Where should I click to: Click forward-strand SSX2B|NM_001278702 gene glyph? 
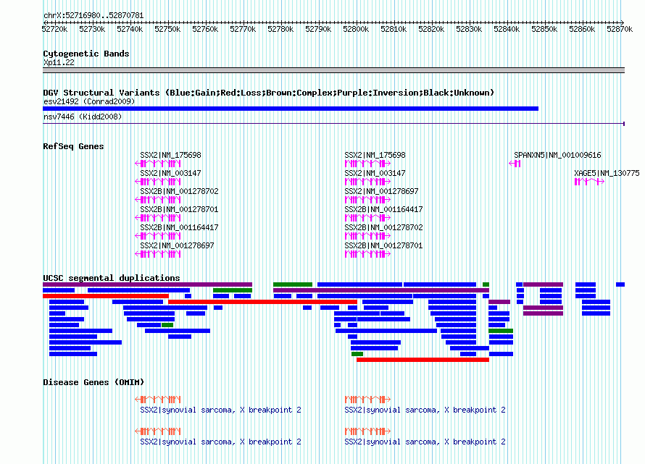coord(367,236)
